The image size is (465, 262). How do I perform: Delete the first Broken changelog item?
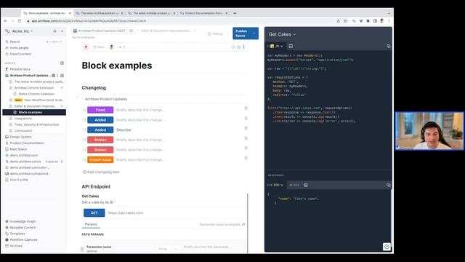[246, 138]
